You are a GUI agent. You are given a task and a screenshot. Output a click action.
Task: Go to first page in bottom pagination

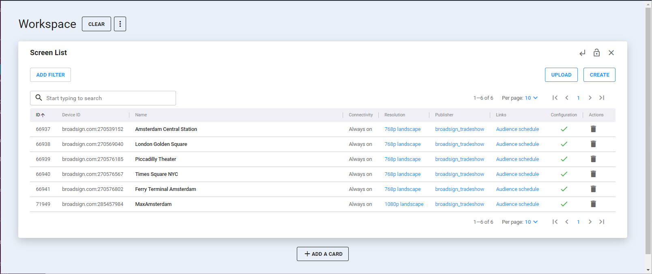coord(555,222)
